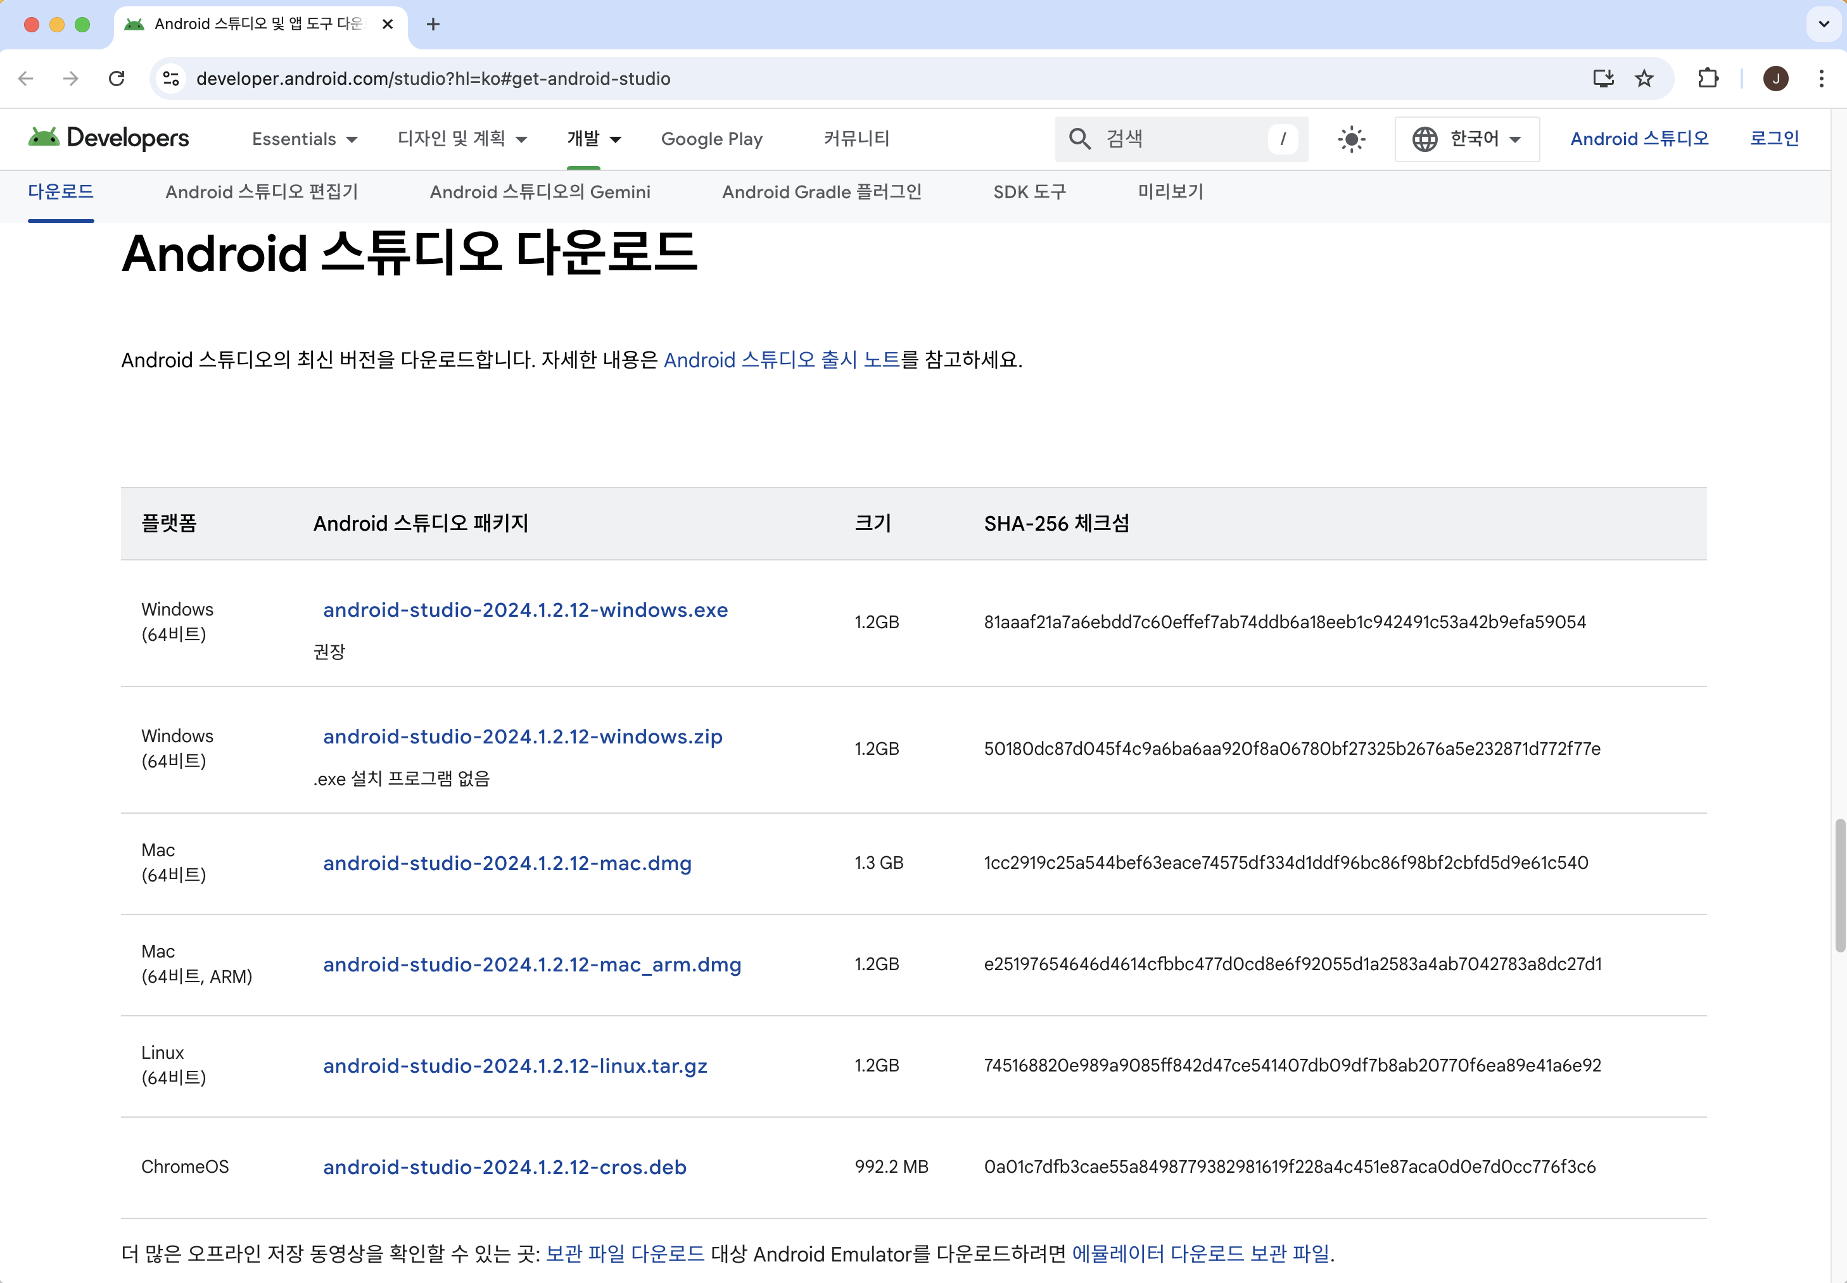Open the 한국어 language selector

click(1467, 139)
